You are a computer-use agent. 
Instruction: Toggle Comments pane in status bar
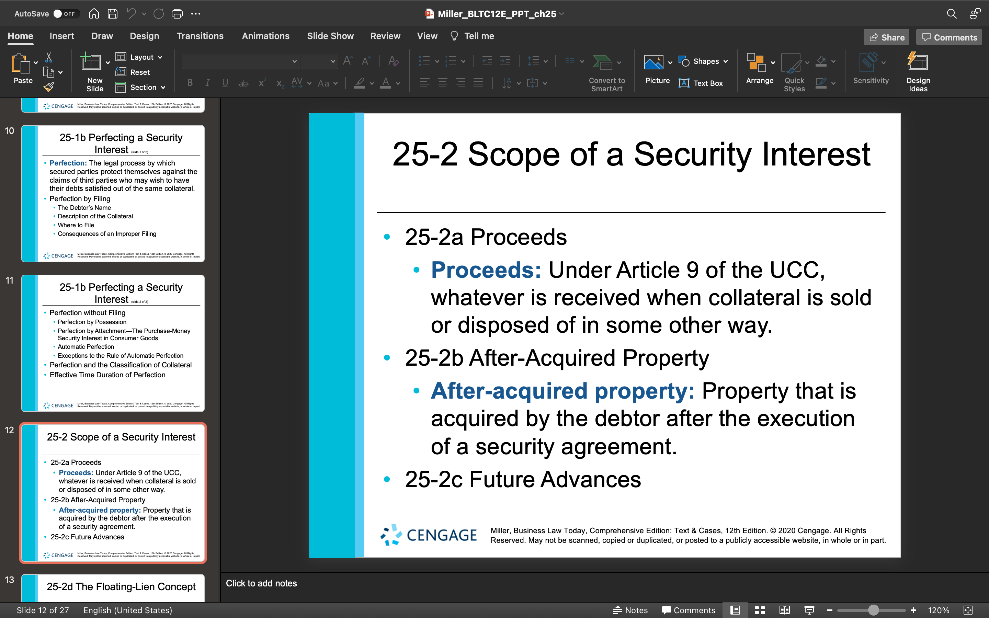coord(689,610)
